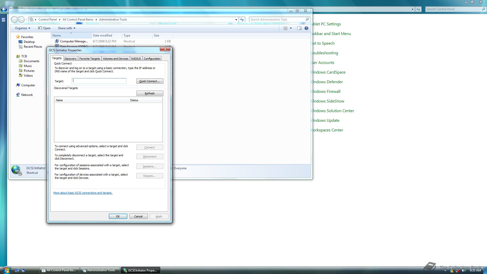The image size is (487, 274).
Task: Open Documents in the navigation pane
Action: [x=29, y=61]
